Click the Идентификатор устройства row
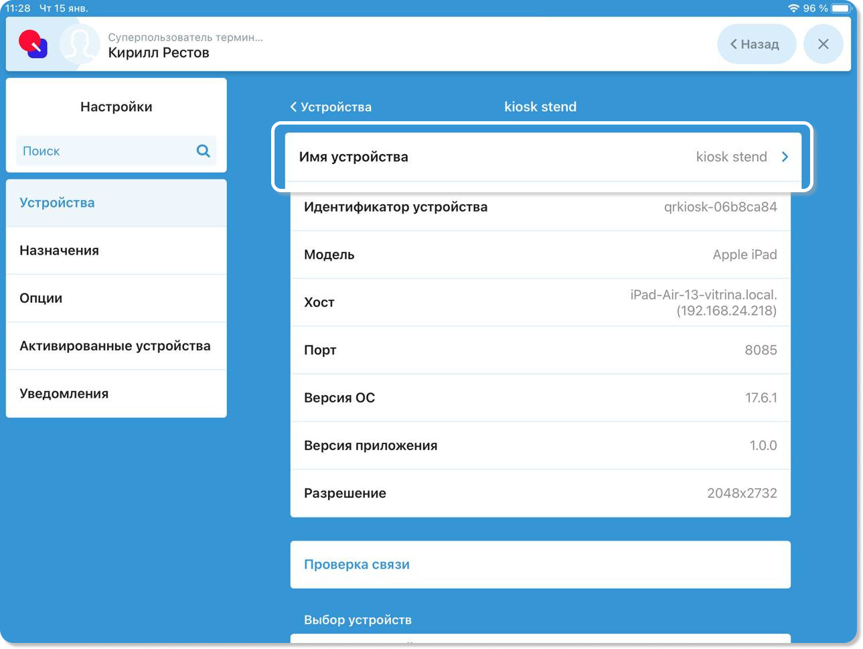 tap(540, 208)
